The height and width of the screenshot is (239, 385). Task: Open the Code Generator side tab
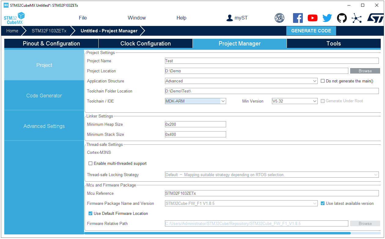44,96
